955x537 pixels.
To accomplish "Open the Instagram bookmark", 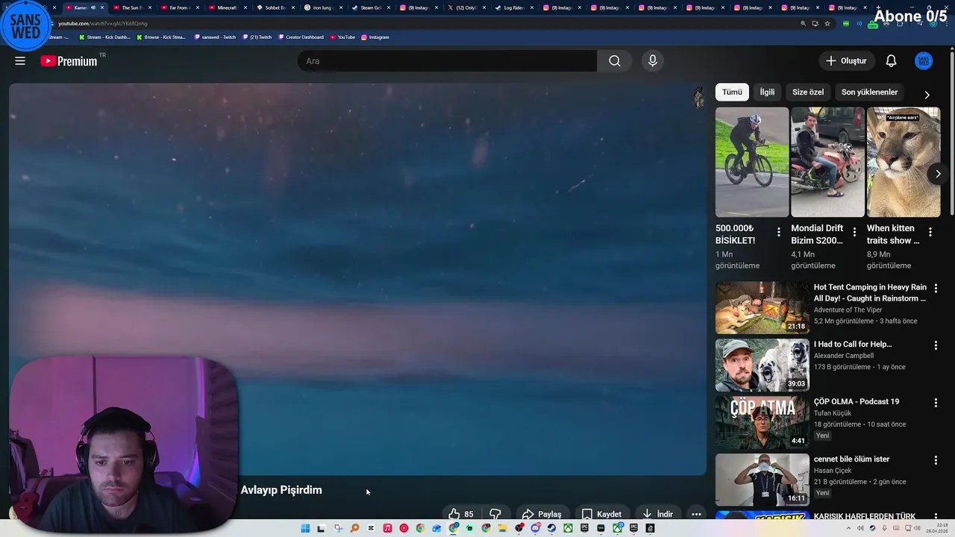I will click(x=375, y=37).
